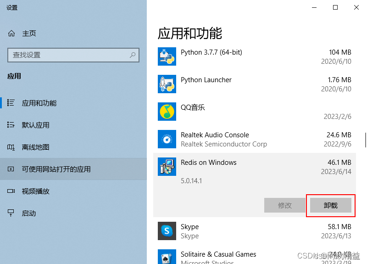
Task: Click the Solitaire & Casual Games icon
Action: [x=167, y=257]
